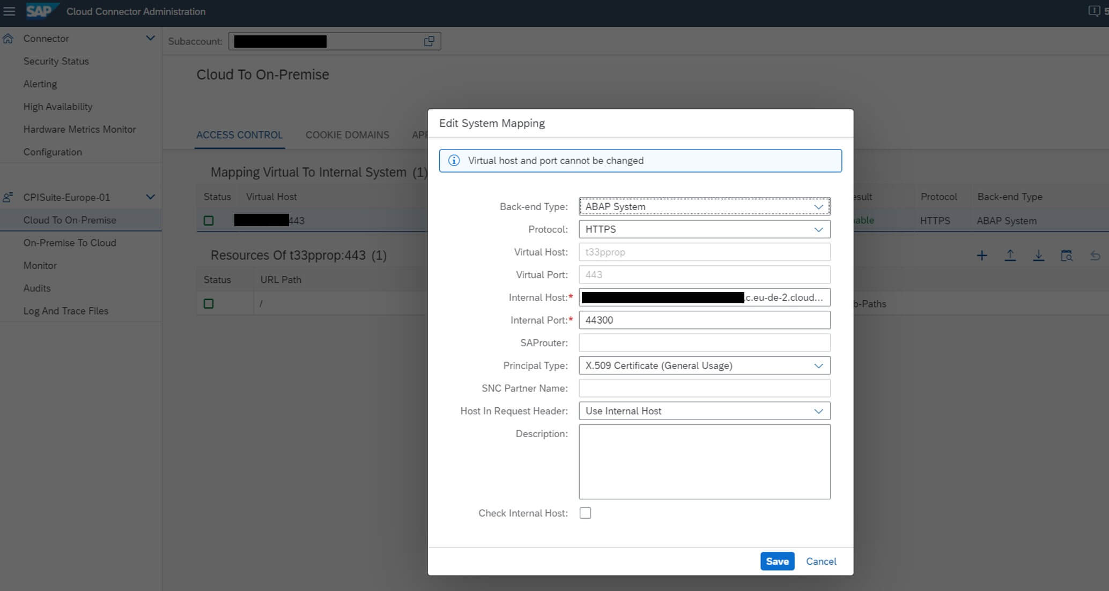Click the info icon in the virtual host banner
This screenshot has height=591, width=1109.
453,160
